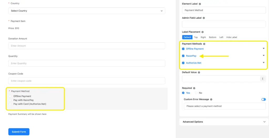This screenshot has height=138, width=269.
Task: Uncheck the Offline Payment checkbox
Action: tap(183, 49)
